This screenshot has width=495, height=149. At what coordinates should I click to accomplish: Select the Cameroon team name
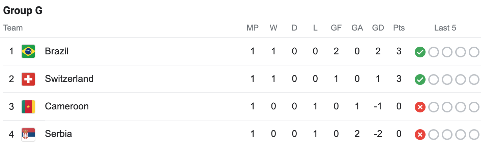[67, 106]
